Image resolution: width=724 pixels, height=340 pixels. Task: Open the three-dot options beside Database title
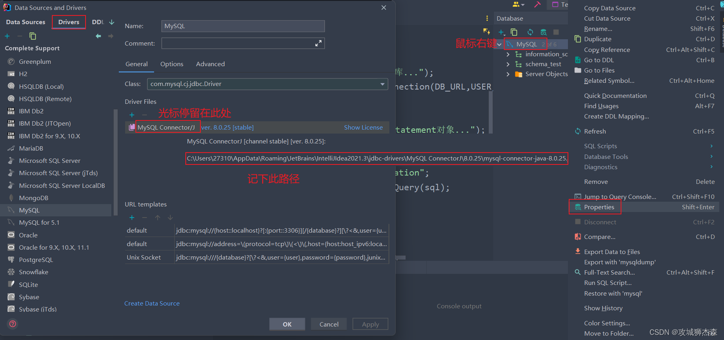(487, 18)
